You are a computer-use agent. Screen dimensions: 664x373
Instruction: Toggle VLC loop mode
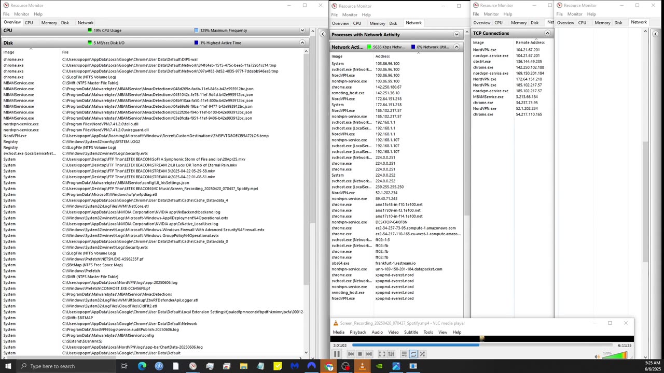click(413, 354)
